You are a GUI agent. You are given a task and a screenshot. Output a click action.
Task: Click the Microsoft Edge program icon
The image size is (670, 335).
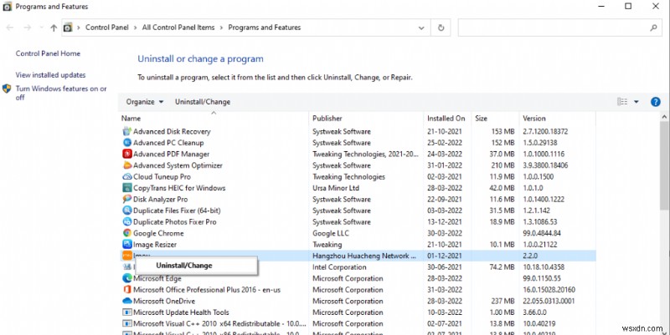click(x=127, y=278)
